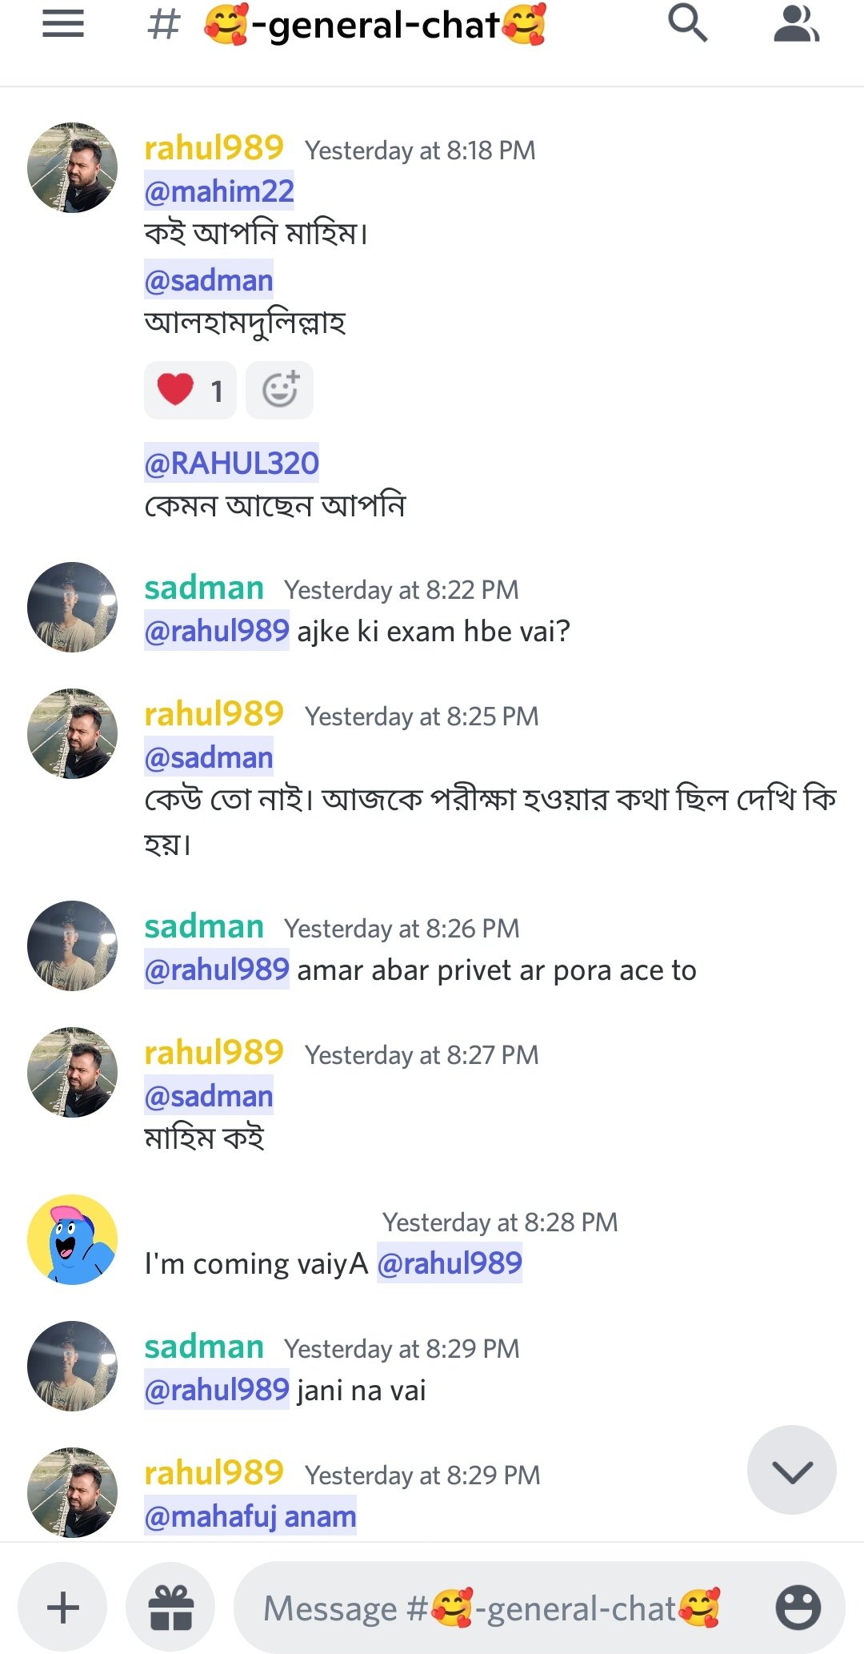Tap @rahul989 mention in "I'm coming" message
The width and height of the screenshot is (864, 1654).
point(449,1263)
